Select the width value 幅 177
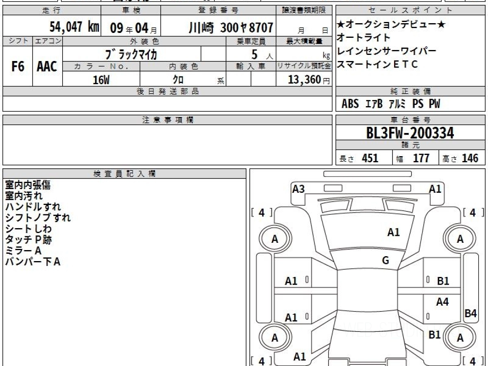488x366 pixels. point(413,158)
